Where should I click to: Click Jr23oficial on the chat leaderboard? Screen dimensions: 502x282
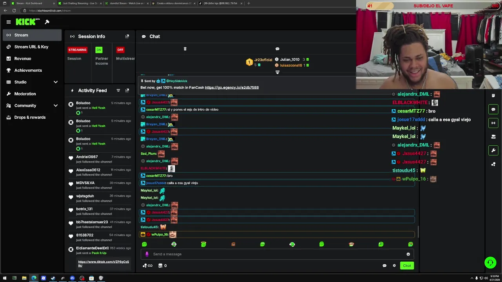pyautogui.click(x=263, y=60)
